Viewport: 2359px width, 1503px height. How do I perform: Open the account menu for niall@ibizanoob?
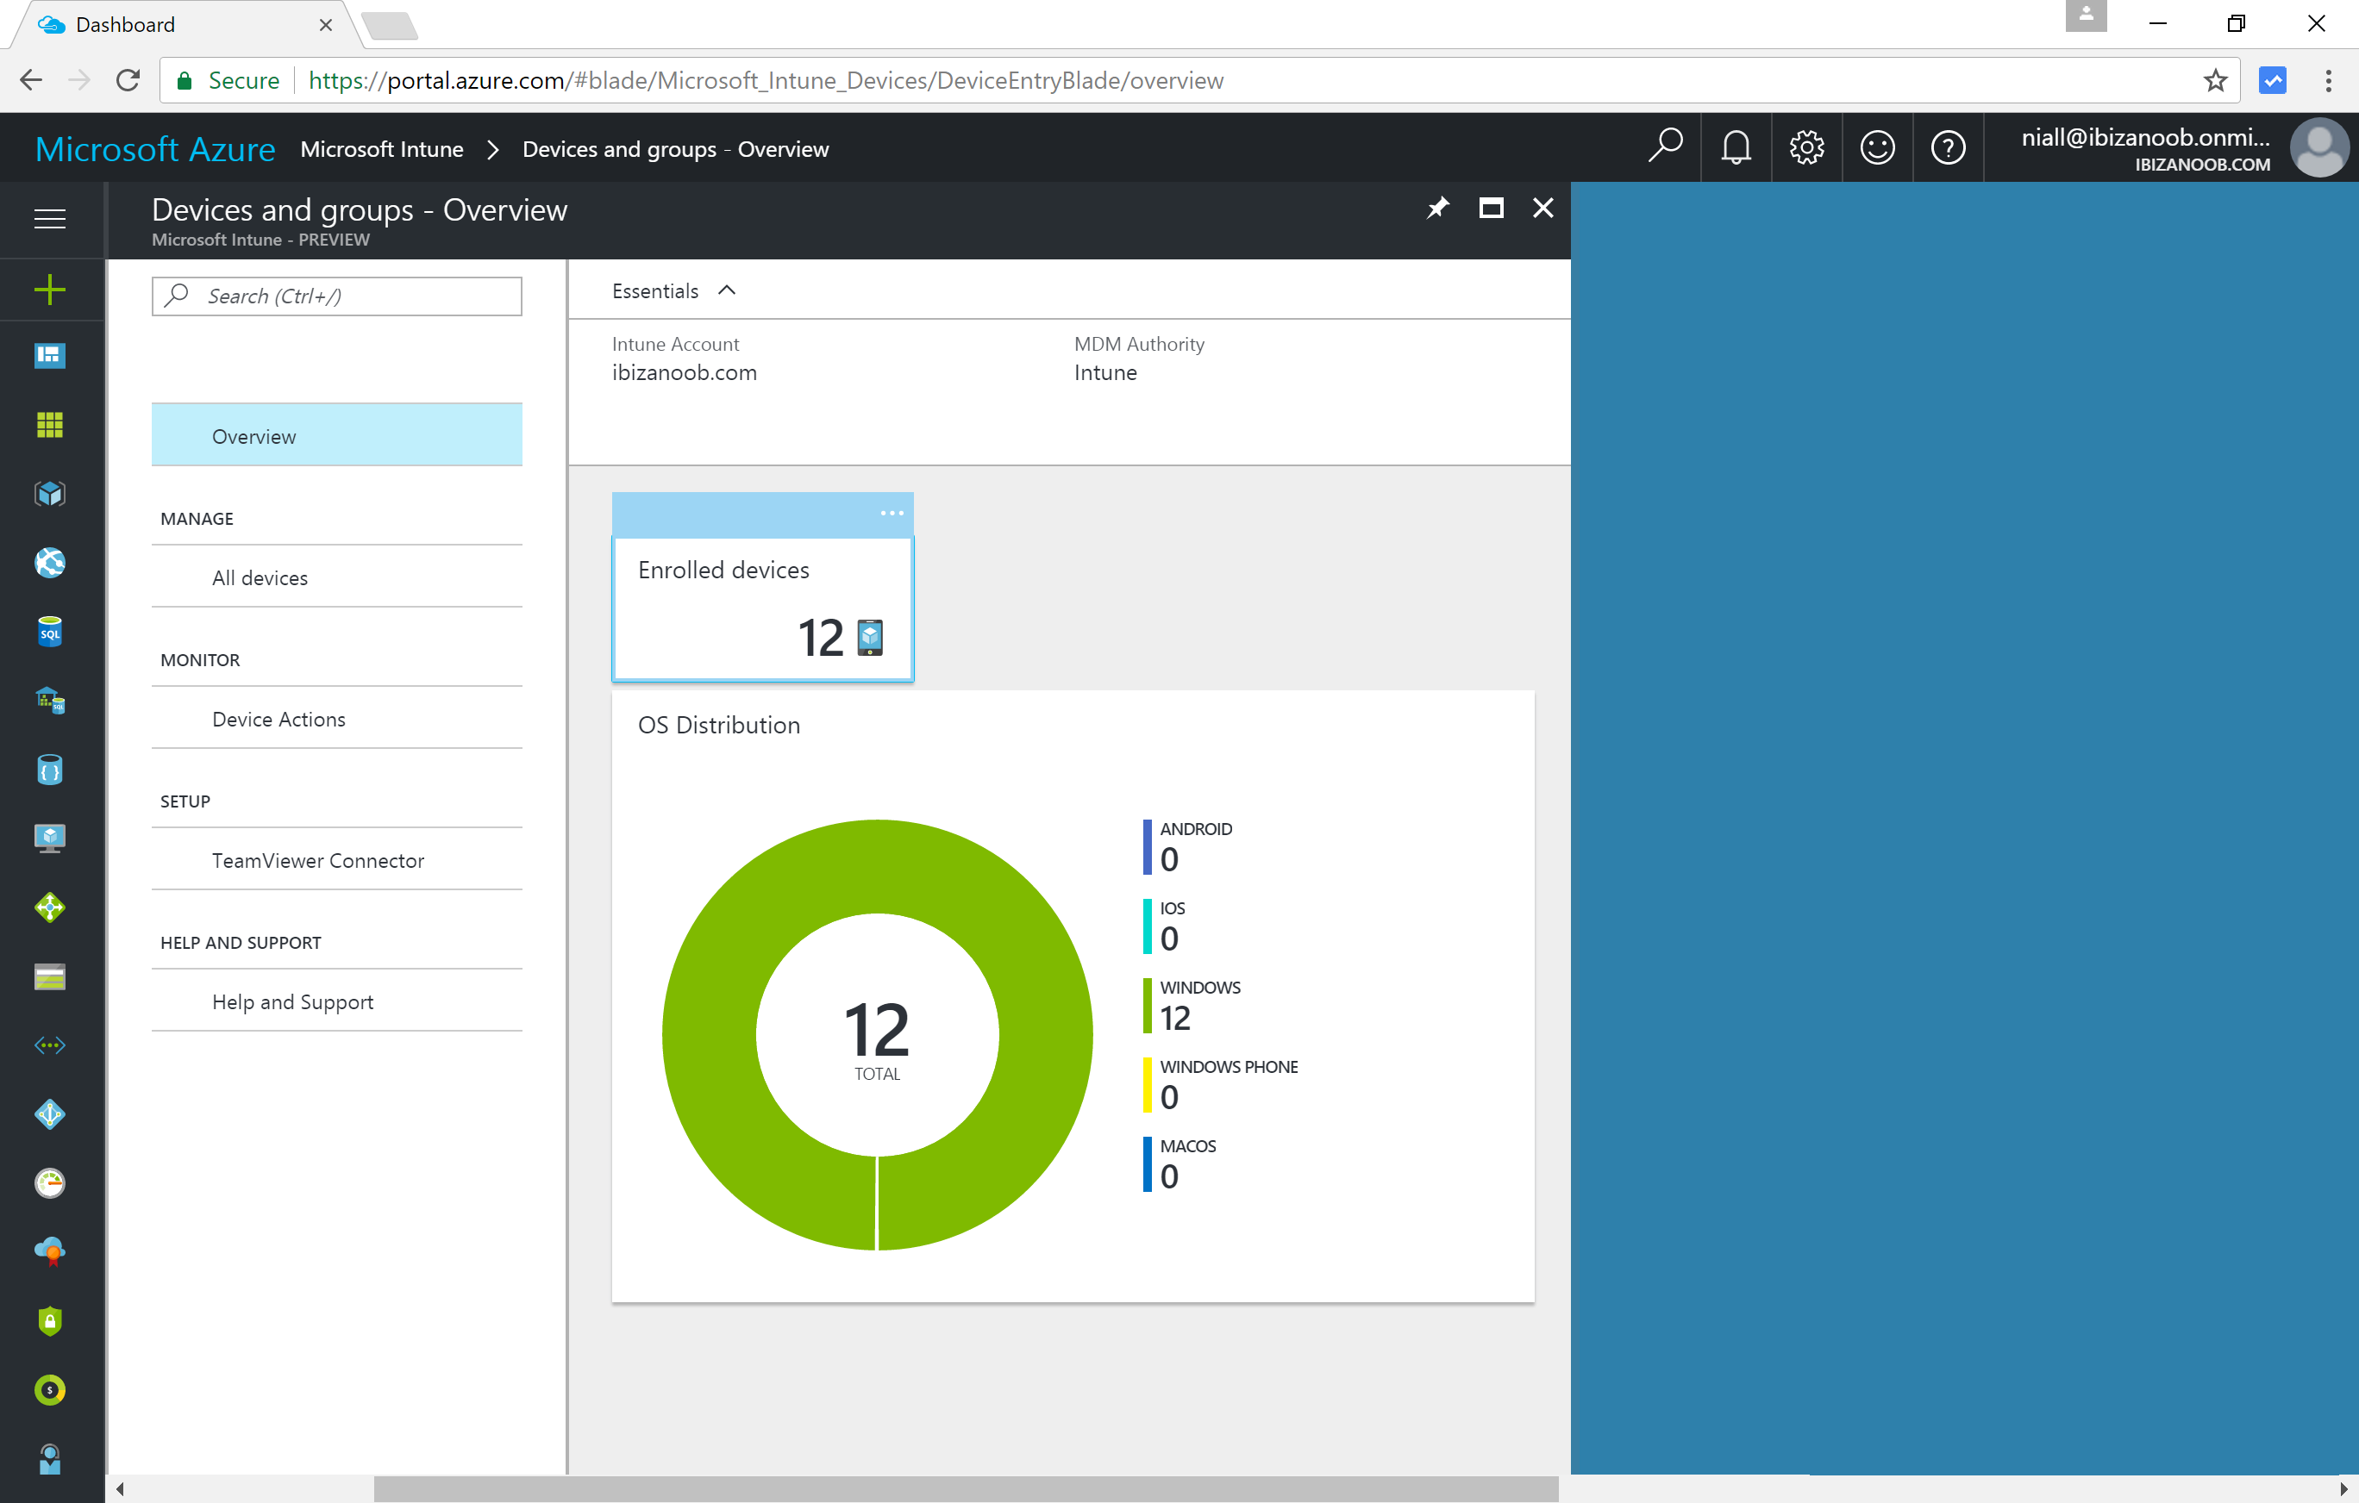coord(2145,148)
